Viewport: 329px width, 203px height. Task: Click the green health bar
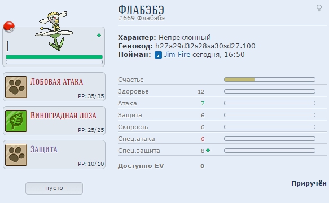54,57
